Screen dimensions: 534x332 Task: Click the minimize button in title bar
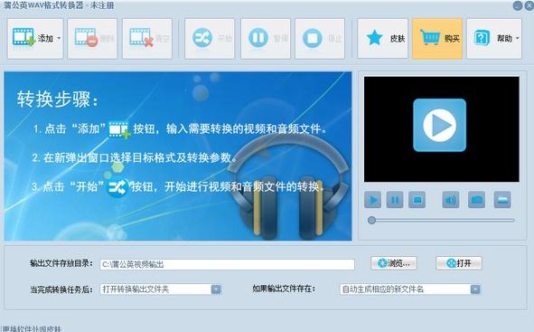point(518,5)
